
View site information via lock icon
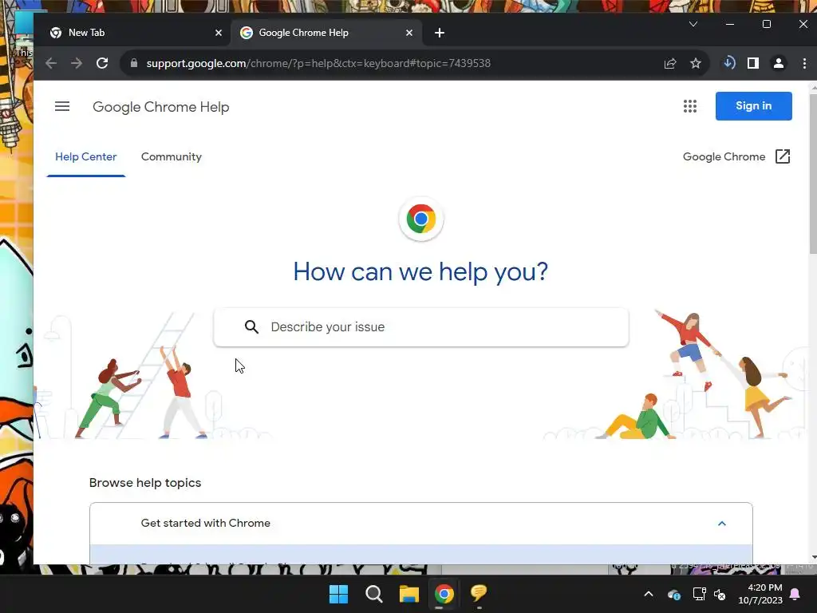134,63
